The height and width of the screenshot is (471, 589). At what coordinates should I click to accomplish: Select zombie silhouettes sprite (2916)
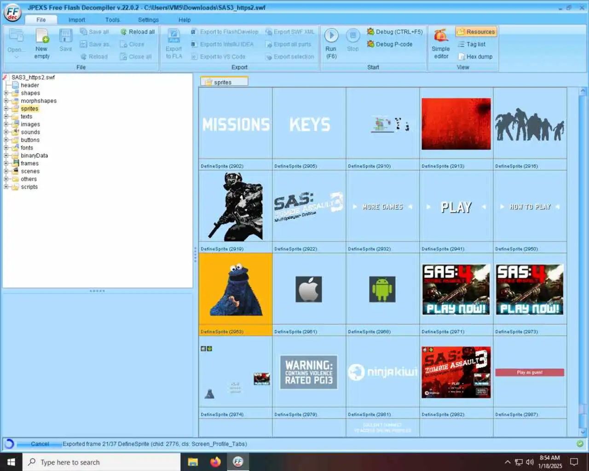point(530,124)
